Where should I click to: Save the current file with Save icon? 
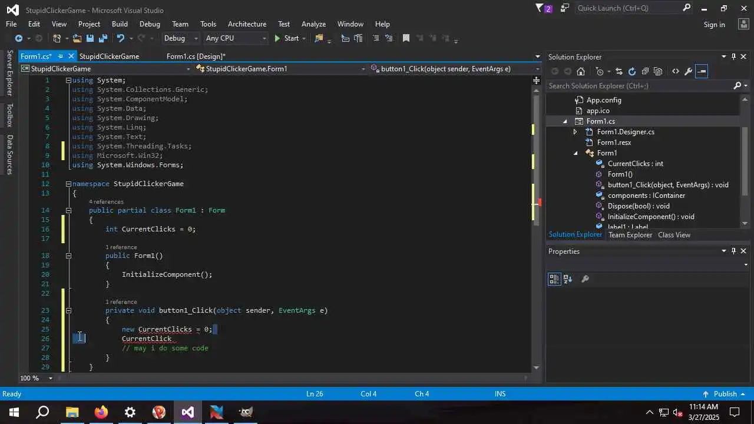(90, 38)
